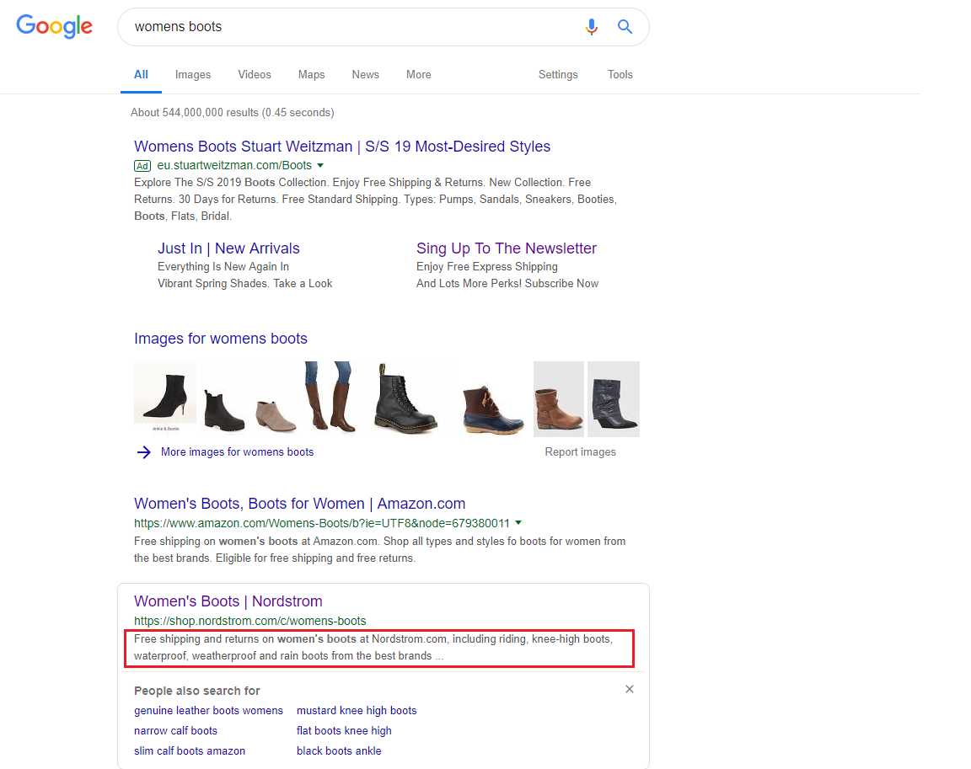Open the Amazon result URL dropdown arrow
Viewport: 971px width, 769px height.
pyautogui.click(x=518, y=523)
